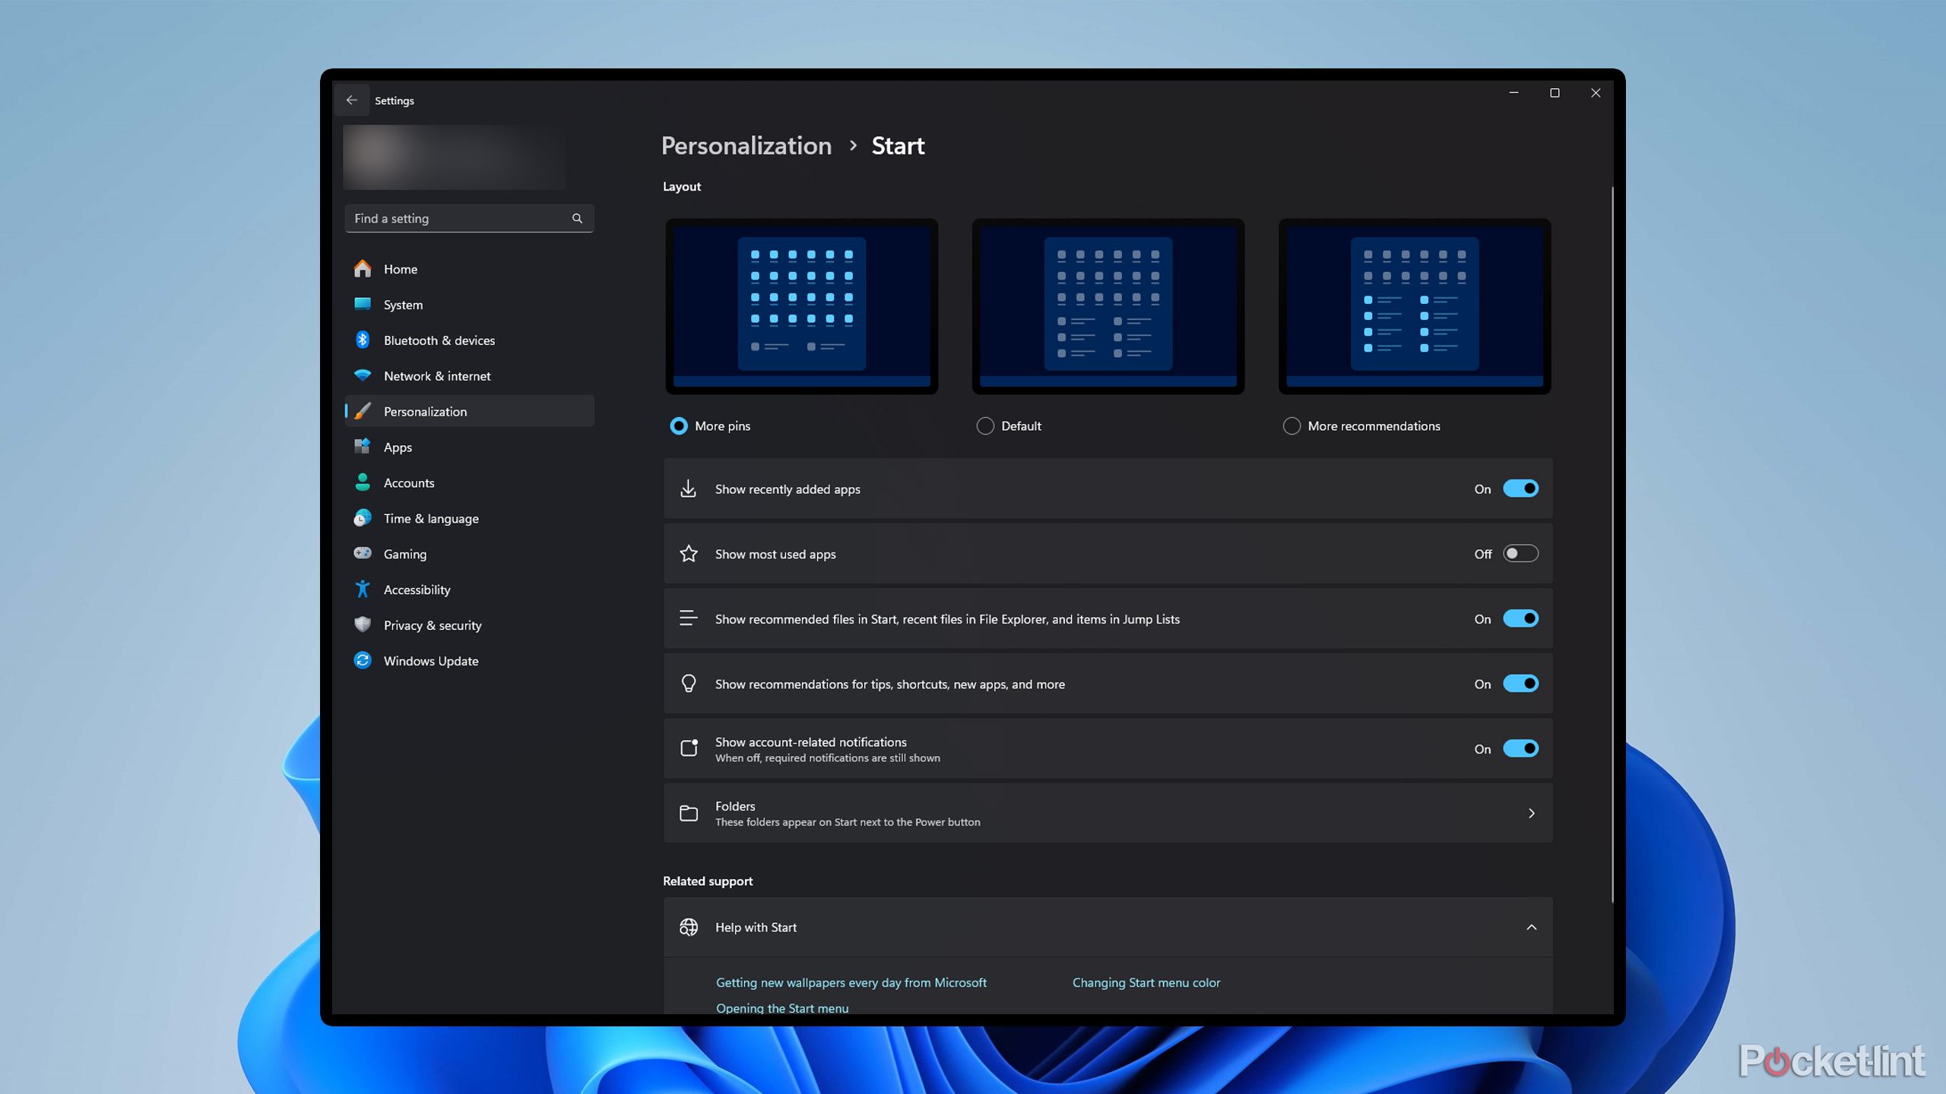1946x1094 pixels.
Task: Select the More recommendations radio button
Action: tap(1292, 425)
